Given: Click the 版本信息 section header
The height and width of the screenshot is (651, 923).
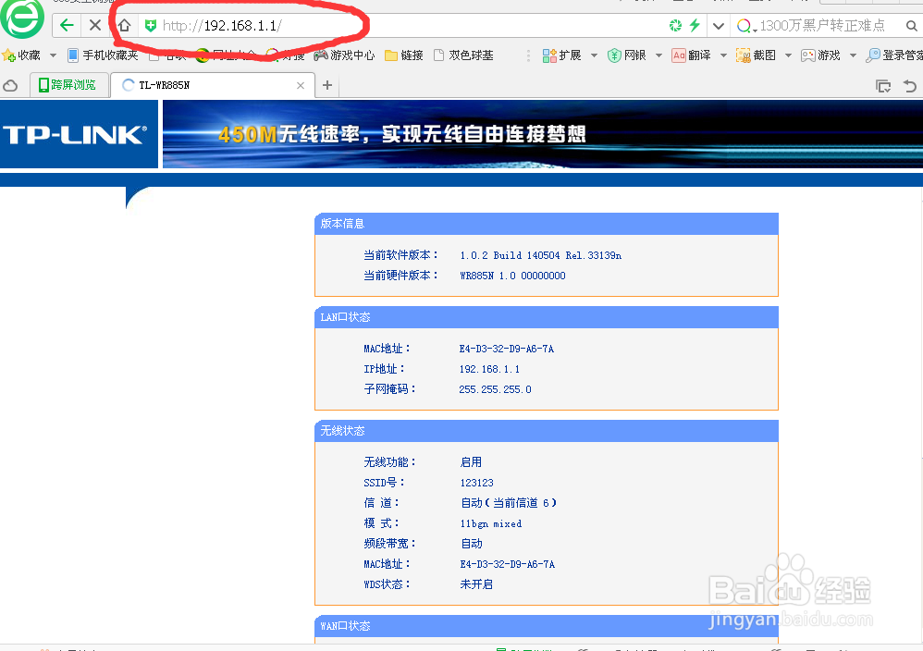Looking at the screenshot, I should pyautogui.click(x=547, y=224).
